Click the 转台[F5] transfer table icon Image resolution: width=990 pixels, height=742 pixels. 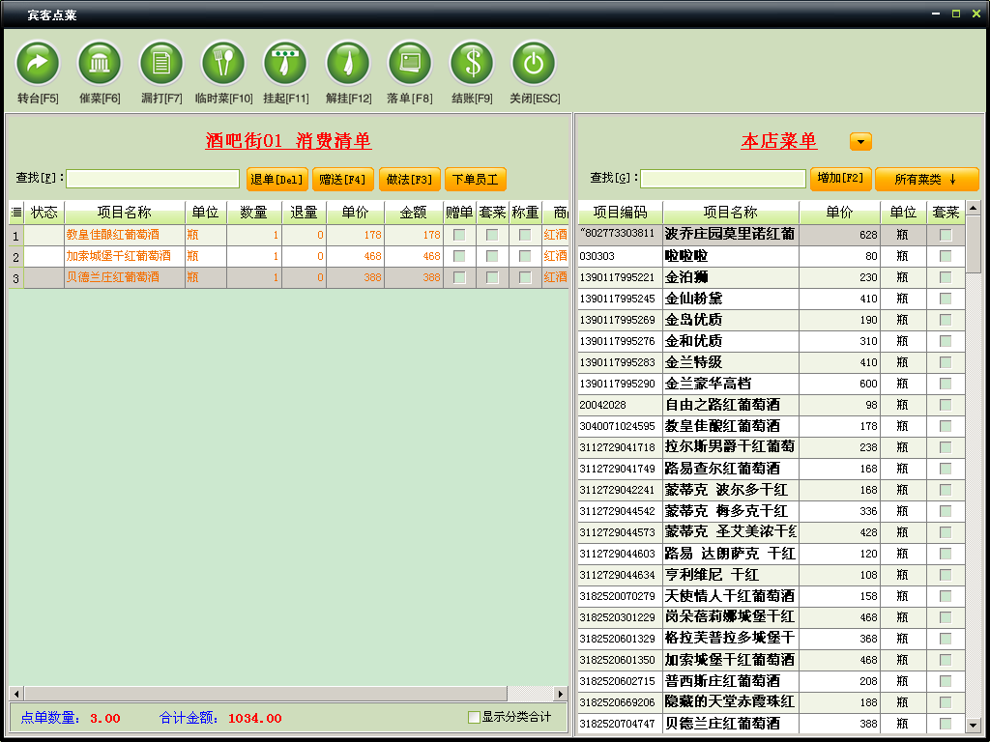pos(38,64)
